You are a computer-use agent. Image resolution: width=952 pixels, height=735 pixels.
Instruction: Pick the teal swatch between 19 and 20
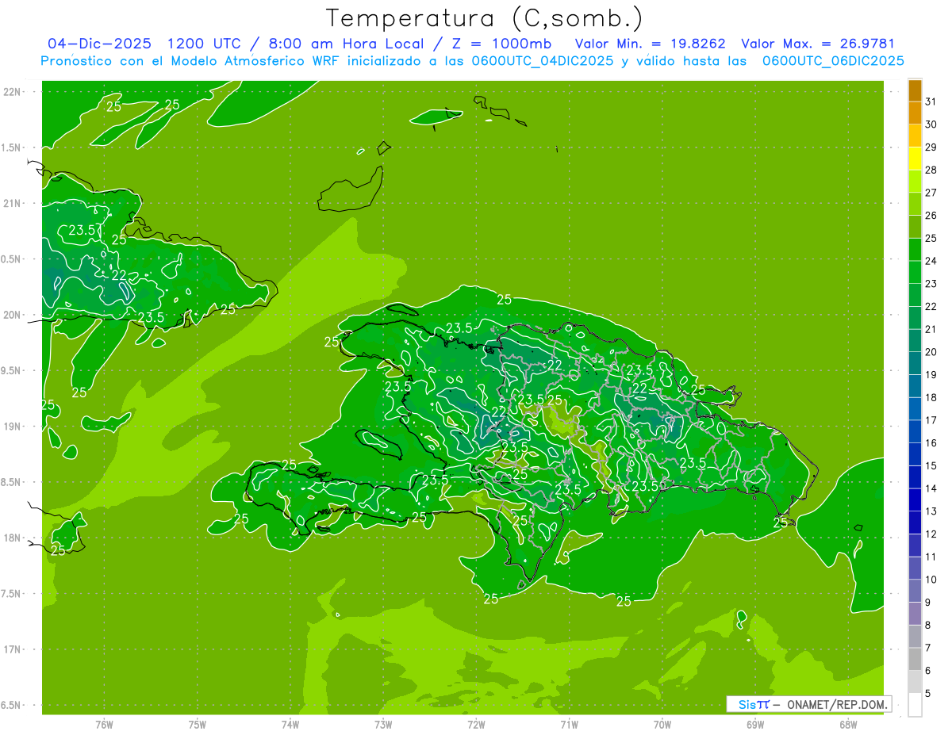[915, 363]
